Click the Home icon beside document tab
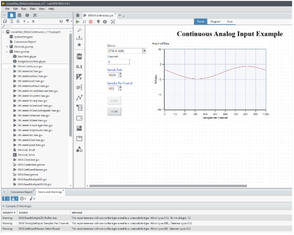This screenshot has height=235, width=294. 78,15
